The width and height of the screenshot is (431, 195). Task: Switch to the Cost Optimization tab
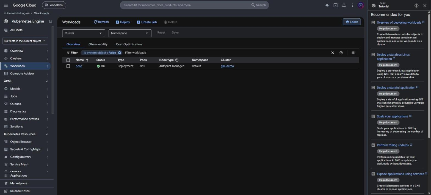[x=129, y=44]
